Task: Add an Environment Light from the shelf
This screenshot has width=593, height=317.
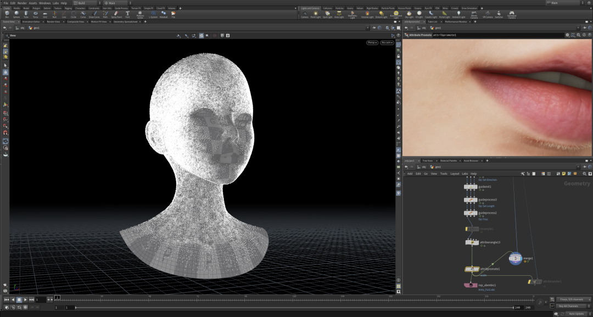Action: click(396, 15)
